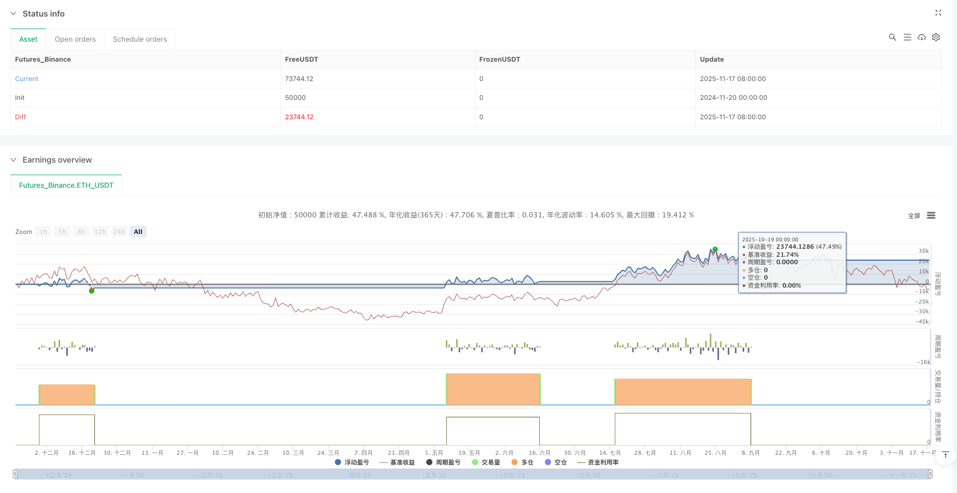Click the cloud download icon
Screen dimensions: 957x493
(921, 37)
